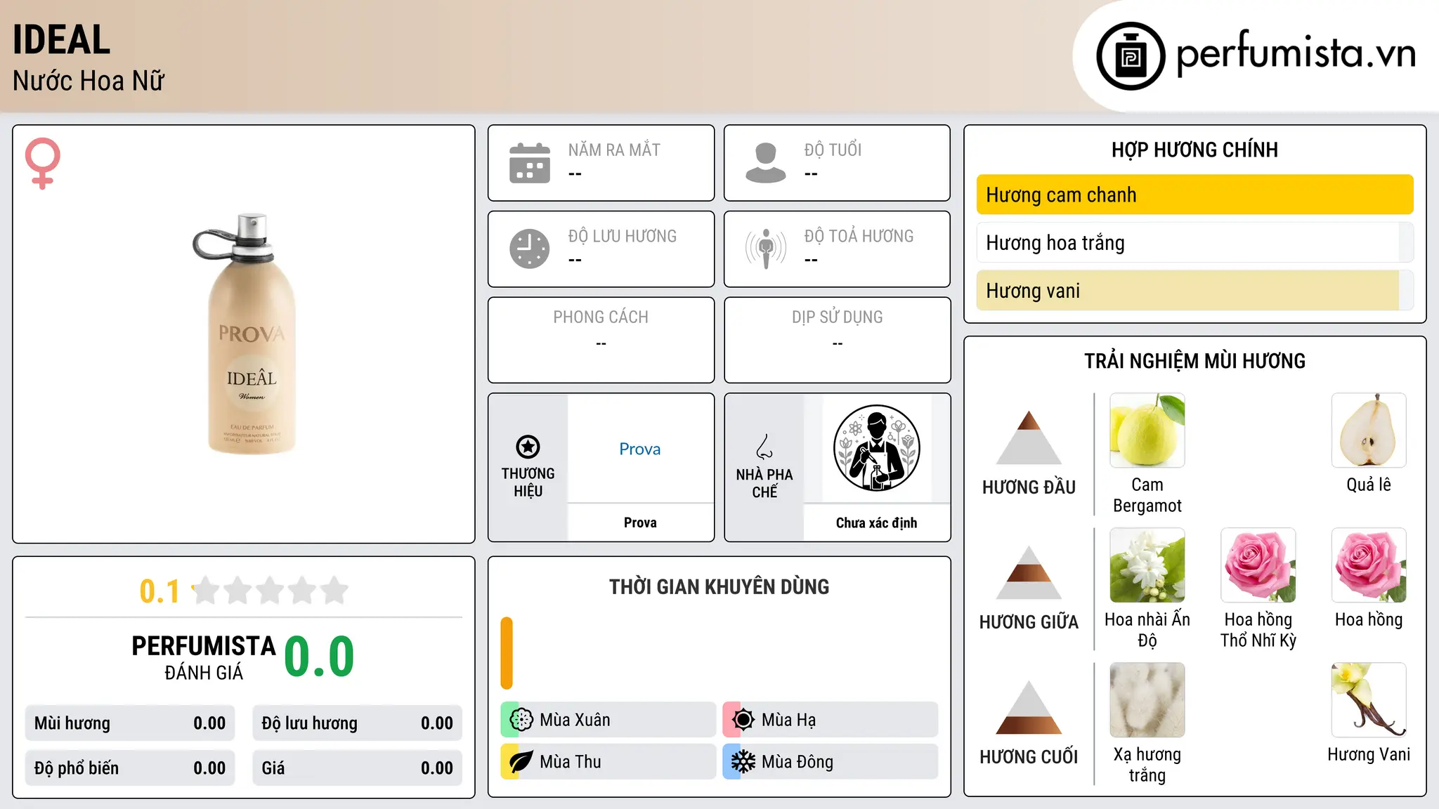Click the calendar icon beside Năm Ra Mắt
The height and width of the screenshot is (809, 1439).
530,163
